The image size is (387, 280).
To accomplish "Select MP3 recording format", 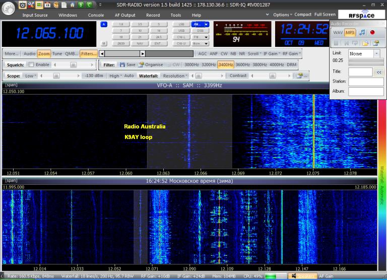I will pyautogui.click(x=350, y=32).
